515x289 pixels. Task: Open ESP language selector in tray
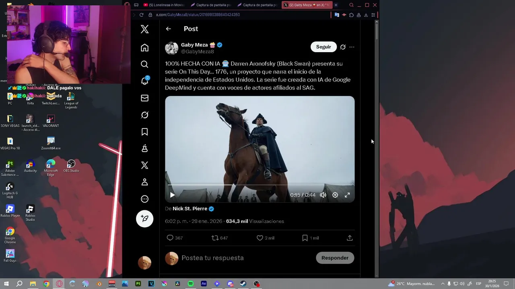(x=479, y=284)
